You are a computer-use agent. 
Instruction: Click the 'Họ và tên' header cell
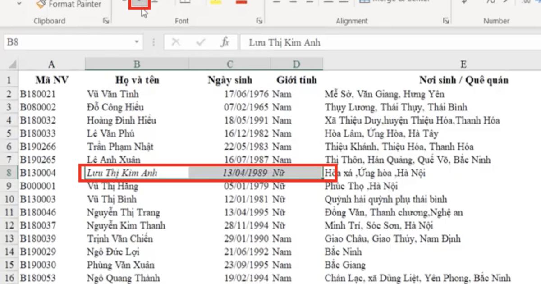[137, 81]
